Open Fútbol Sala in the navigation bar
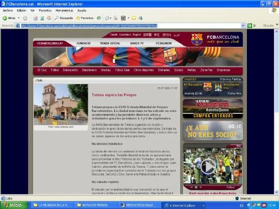 (122, 70)
